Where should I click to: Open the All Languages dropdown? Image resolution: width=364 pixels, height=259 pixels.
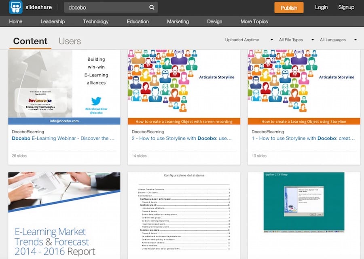click(338, 40)
